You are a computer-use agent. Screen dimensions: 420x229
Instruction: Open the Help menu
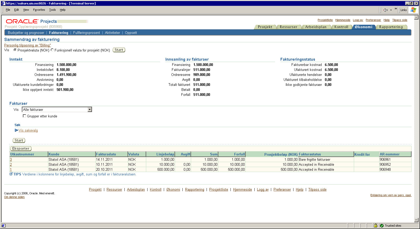(62, 10)
